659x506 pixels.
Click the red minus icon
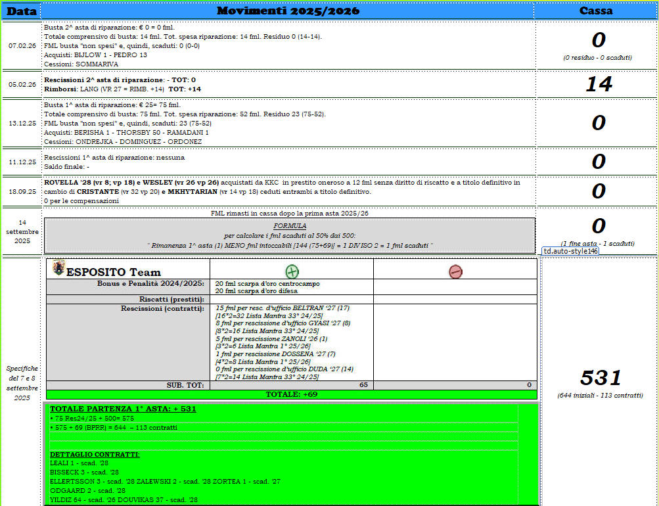coord(455,271)
